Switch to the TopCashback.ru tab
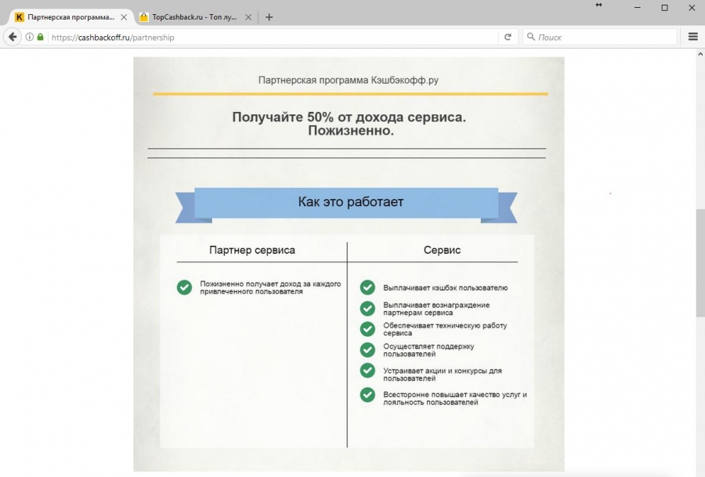This screenshot has height=477, width=705. 194,17
